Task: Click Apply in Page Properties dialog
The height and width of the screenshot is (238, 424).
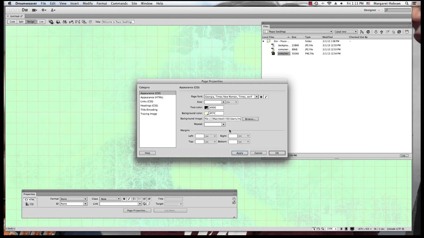Action: [x=240, y=153]
